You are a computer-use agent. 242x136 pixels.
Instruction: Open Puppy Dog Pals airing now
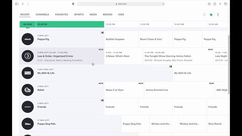tap(70, 124)
